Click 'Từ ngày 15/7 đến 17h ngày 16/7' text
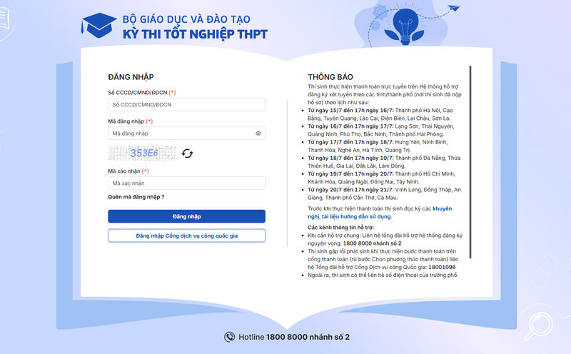Screen dimensions: 571x354 (350, 111)
